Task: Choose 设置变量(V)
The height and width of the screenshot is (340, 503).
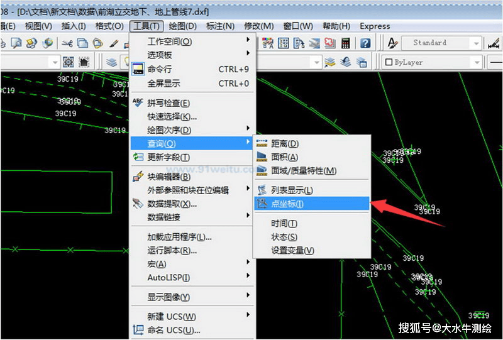Action: [x=311, y=251]
